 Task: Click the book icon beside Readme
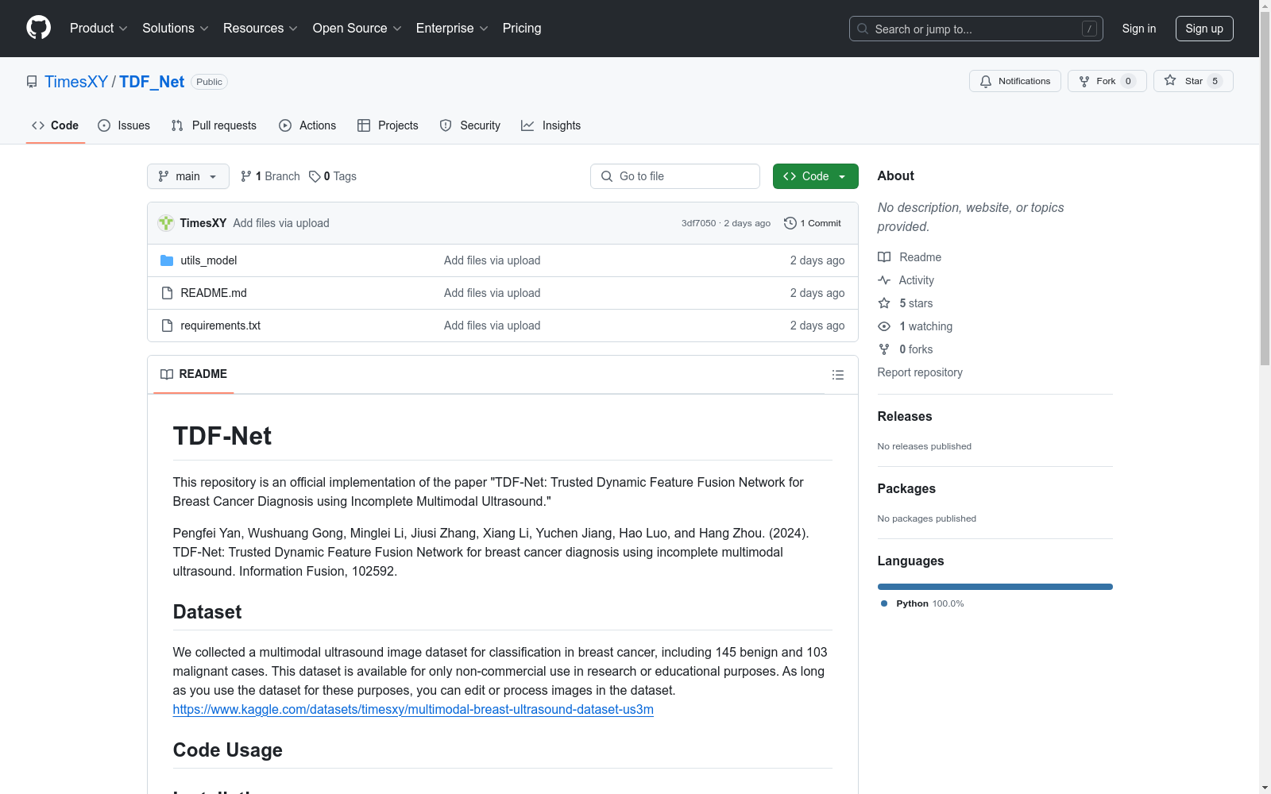click(884, 257)
